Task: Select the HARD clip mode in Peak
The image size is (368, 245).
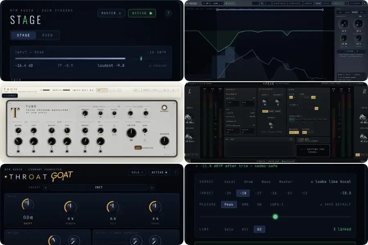Action: point(278,111)
